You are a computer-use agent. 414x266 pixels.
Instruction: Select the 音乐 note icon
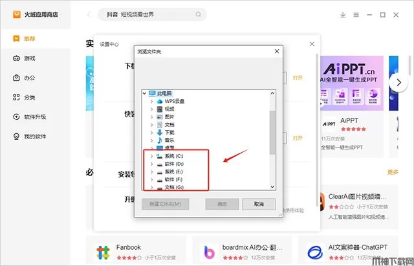pyautogui.click(x=160, y=140)
